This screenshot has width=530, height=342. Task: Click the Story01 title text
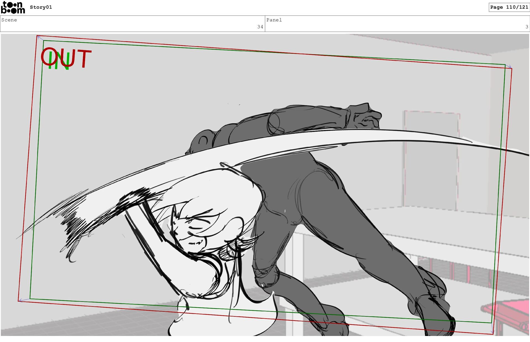pos(41,7)
